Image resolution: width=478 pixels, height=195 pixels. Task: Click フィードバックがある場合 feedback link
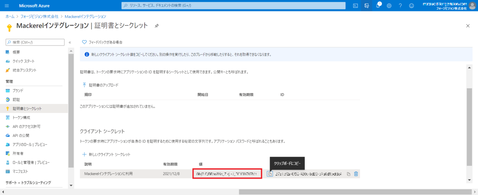click(x=102, y=42)
